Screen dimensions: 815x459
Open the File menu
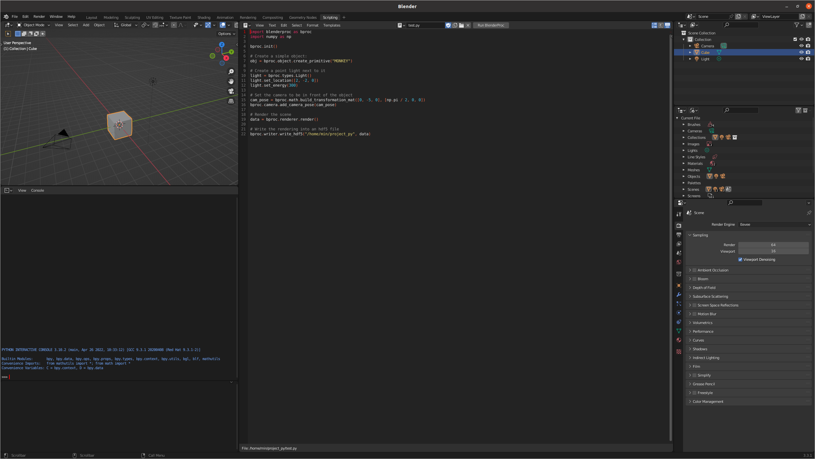point(15,17)
